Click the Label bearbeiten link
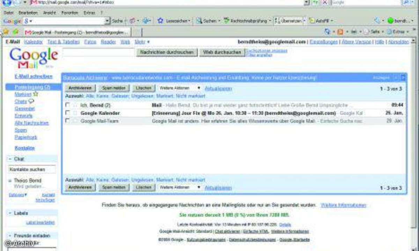The image size is (419, 251). [x=41, y=222]
